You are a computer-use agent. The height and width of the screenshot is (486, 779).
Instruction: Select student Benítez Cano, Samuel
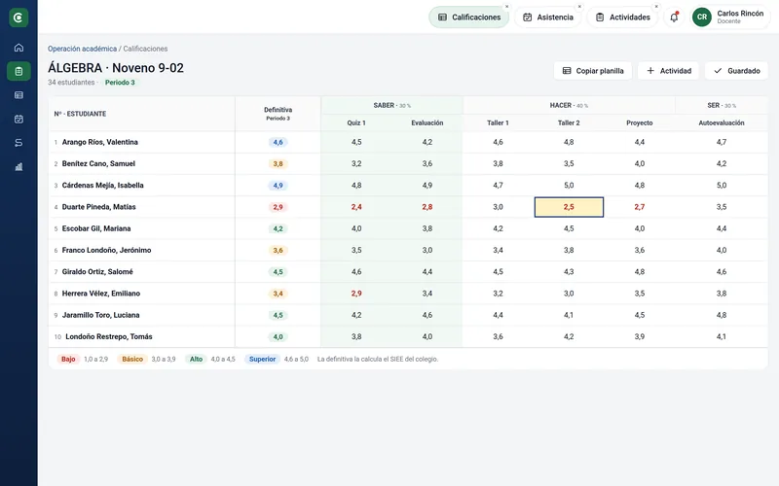(x=98, y=163)
